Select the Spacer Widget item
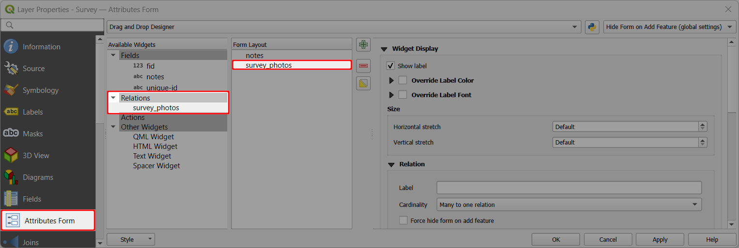The height and width of the screenshot is (248, 739). tap(157, 166)
